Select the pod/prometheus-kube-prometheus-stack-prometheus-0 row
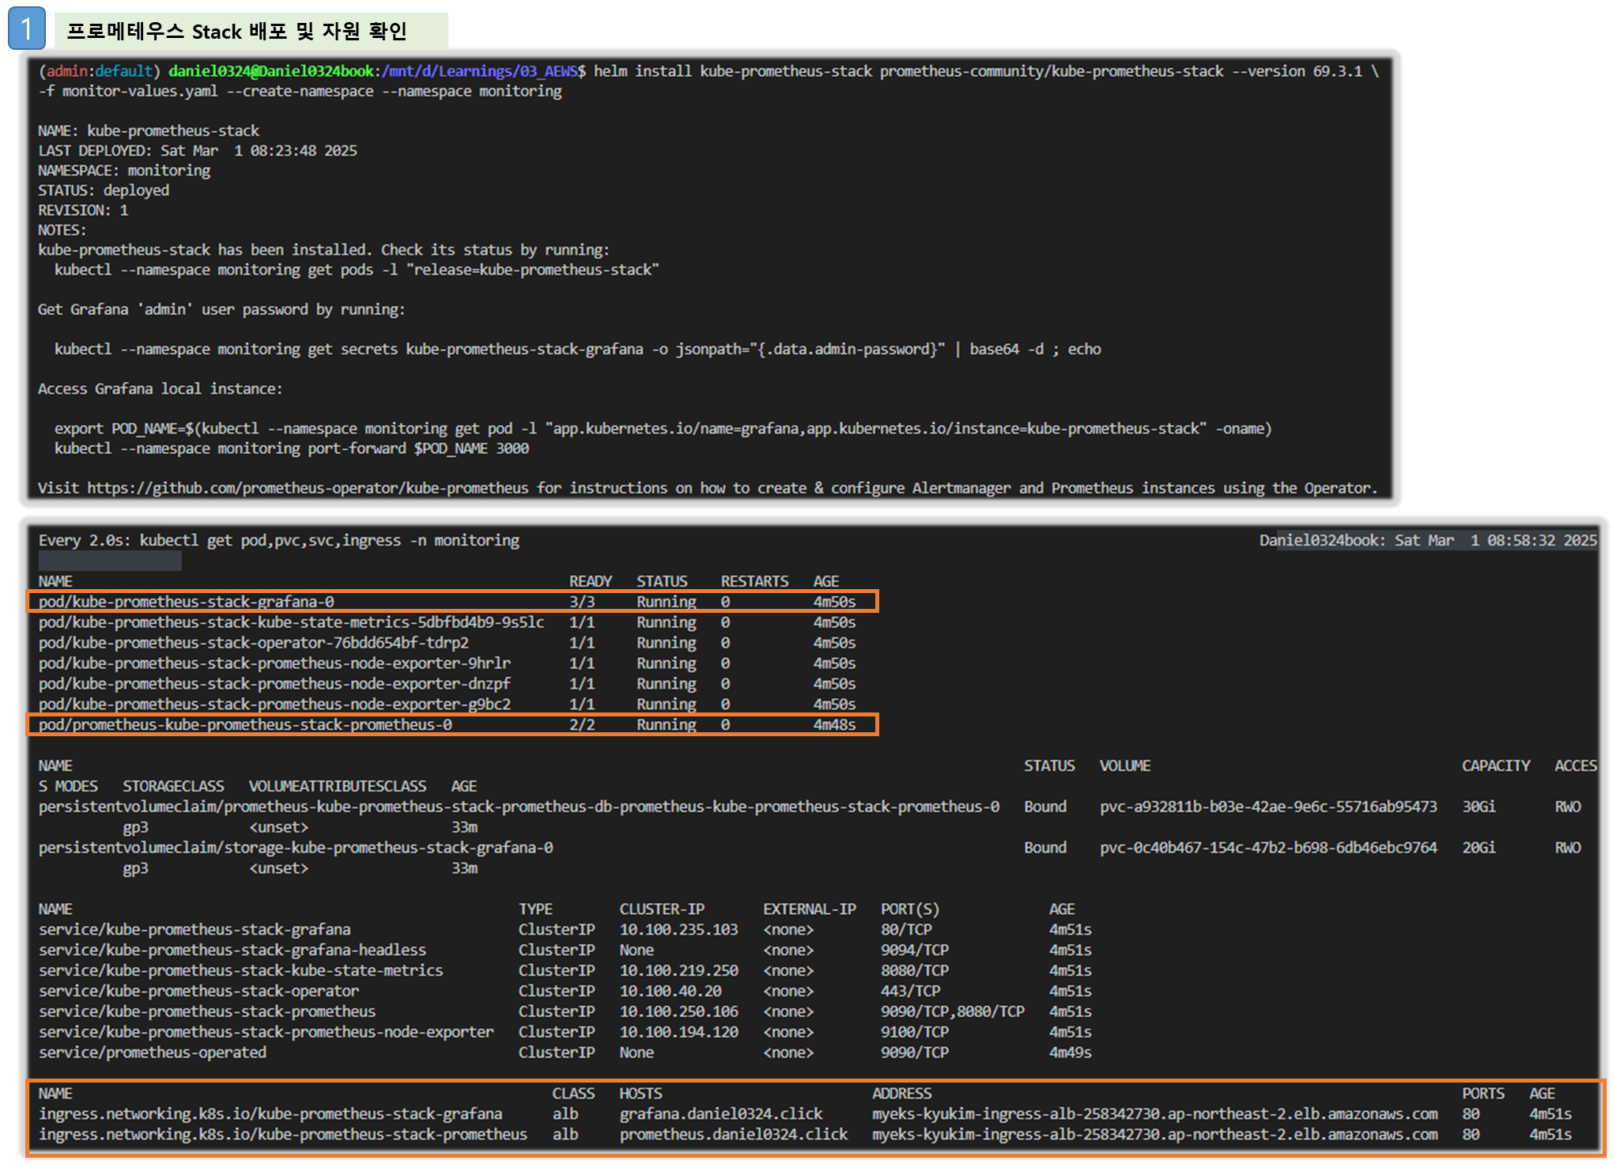 [245, 724]
